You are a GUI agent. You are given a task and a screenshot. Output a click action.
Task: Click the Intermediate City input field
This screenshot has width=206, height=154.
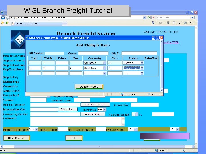(x=44, y=109)
